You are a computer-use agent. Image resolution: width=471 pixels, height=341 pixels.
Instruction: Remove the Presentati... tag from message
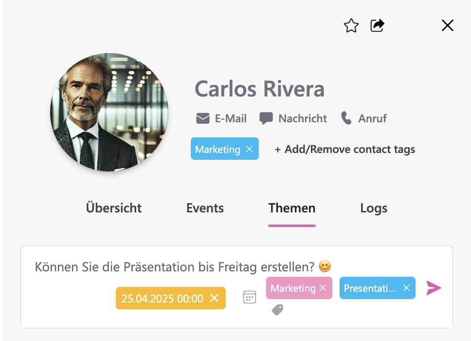coord(406,288)
